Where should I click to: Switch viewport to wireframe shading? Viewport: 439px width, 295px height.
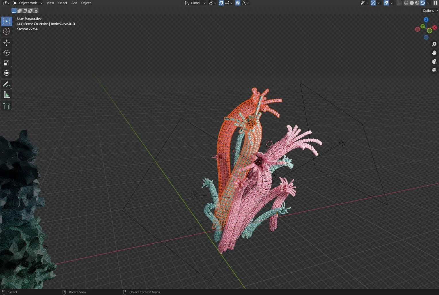click(406, 3)
